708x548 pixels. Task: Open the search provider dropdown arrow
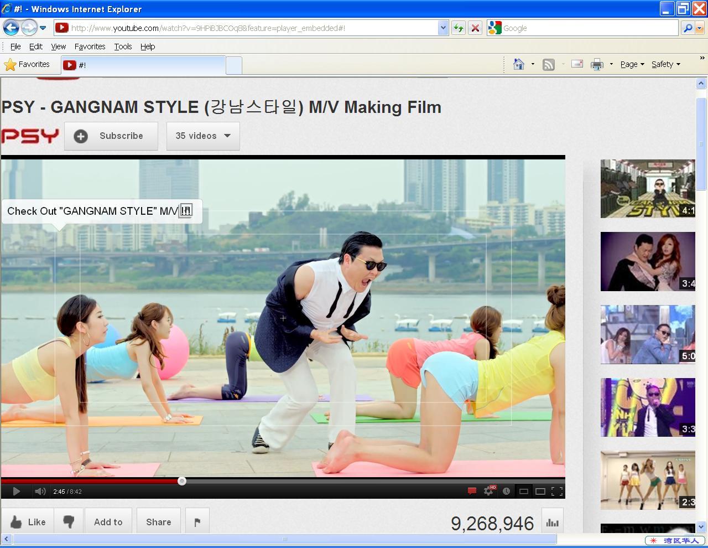(x=700, y=28)
